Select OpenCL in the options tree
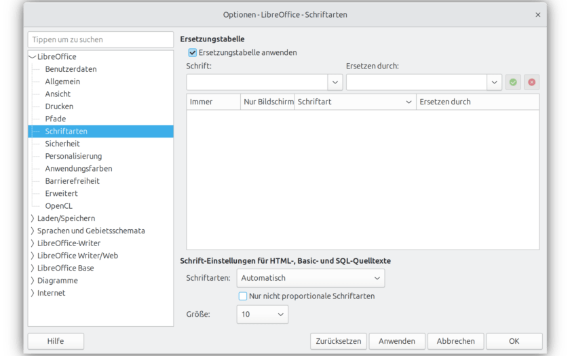Screen dimensions: 570x356 tap(59, 206)
